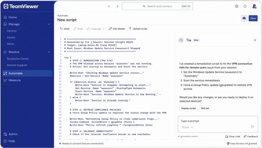Click the Beta badge

(x=196, y=40)
